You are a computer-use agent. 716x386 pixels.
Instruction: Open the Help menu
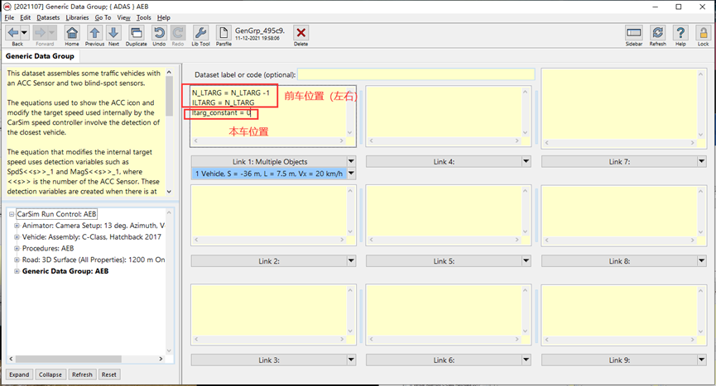point(163,17)
